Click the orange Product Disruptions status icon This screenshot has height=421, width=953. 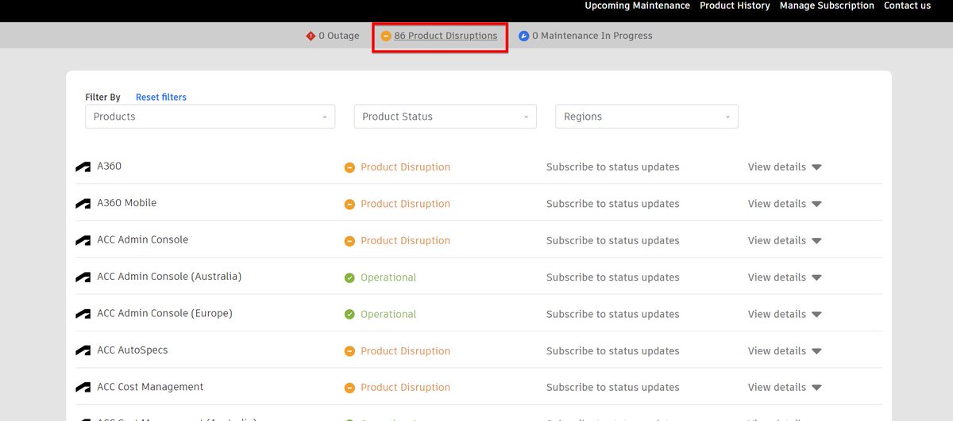(386, 36)
